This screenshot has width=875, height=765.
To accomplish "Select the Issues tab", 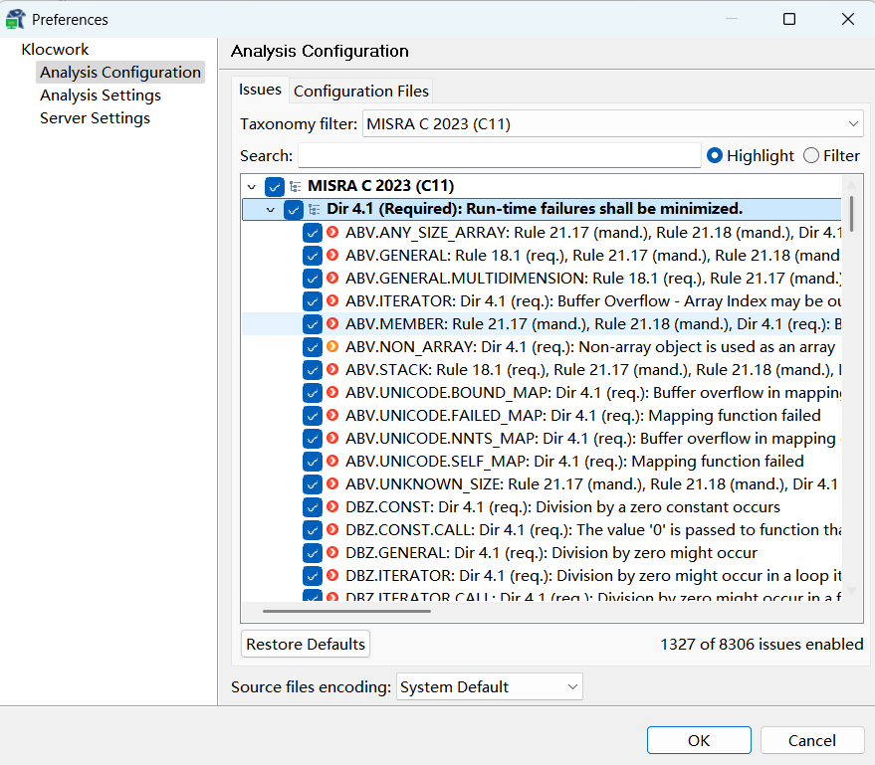I will pos(260,90).
